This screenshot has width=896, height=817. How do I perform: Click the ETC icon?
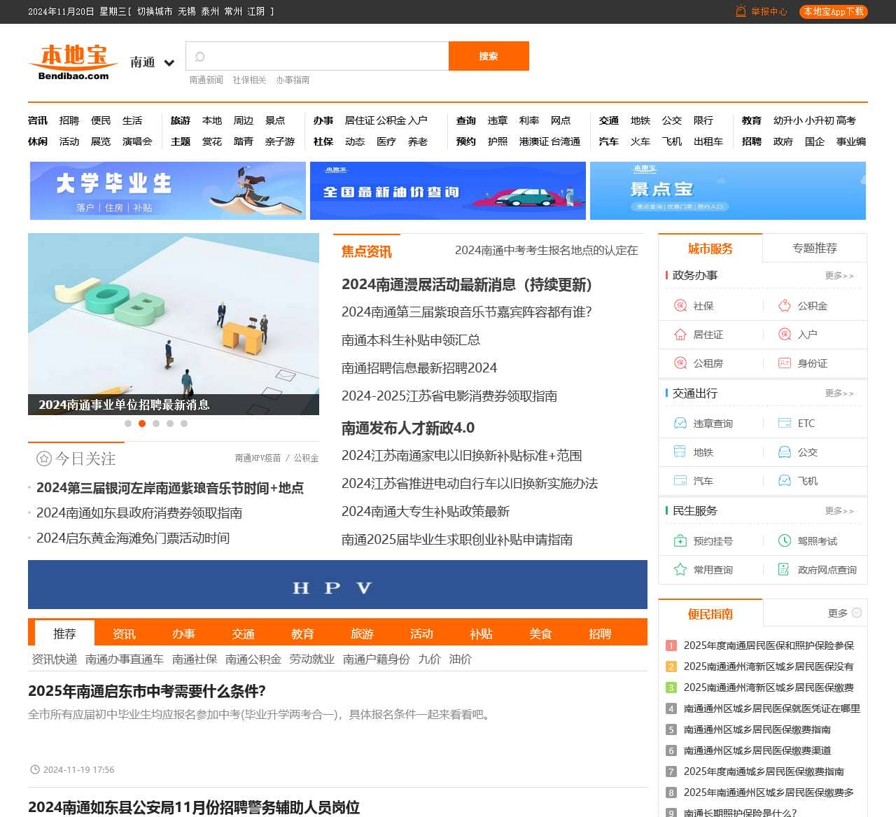[x=785, y=424]
